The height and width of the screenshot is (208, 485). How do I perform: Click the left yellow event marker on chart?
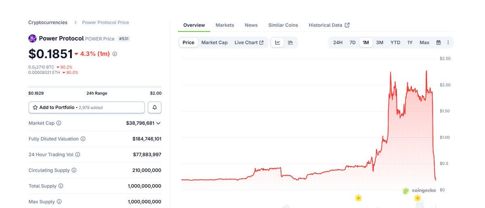click(358, 198)
